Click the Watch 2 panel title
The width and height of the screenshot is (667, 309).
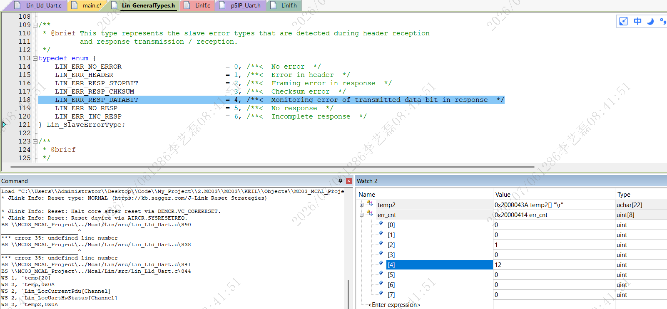coord(367,181)
